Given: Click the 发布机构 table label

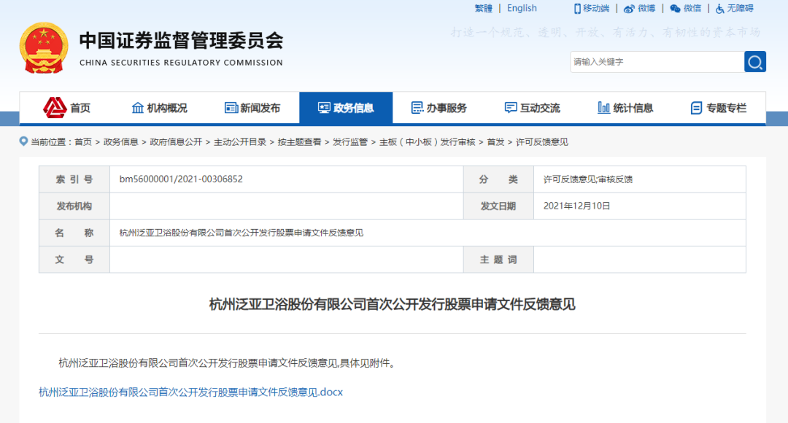Looking at the screenshot, I should (74, 206).
